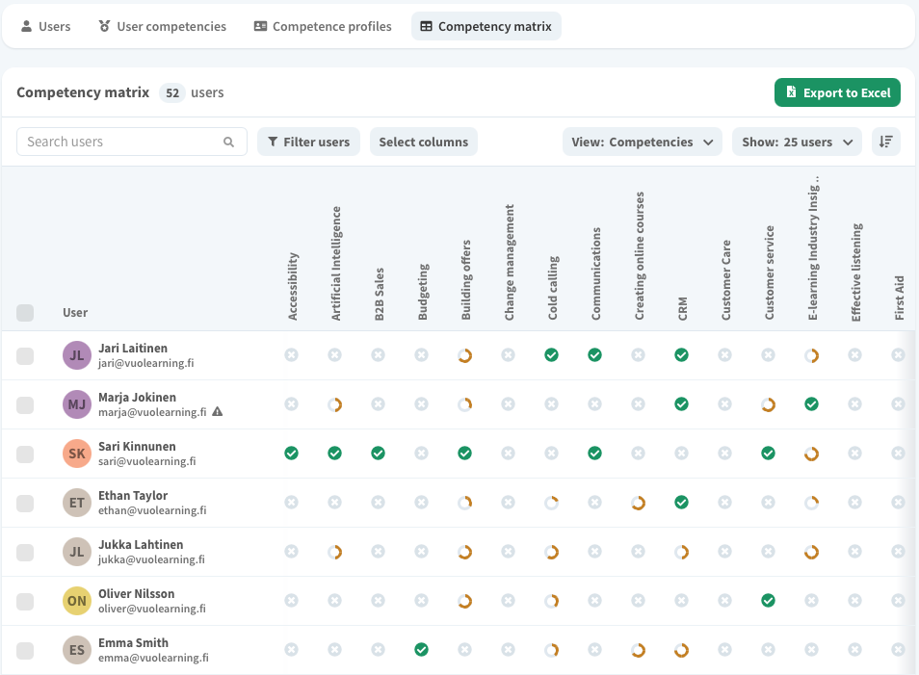Viewport: 919px width, 675px height.
Task: Focus the Search users input field
Action: [120, 142]
